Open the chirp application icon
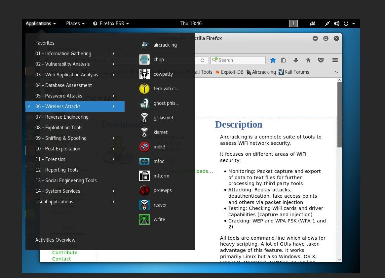The image size is (385, 278). (x=144, y=60)
